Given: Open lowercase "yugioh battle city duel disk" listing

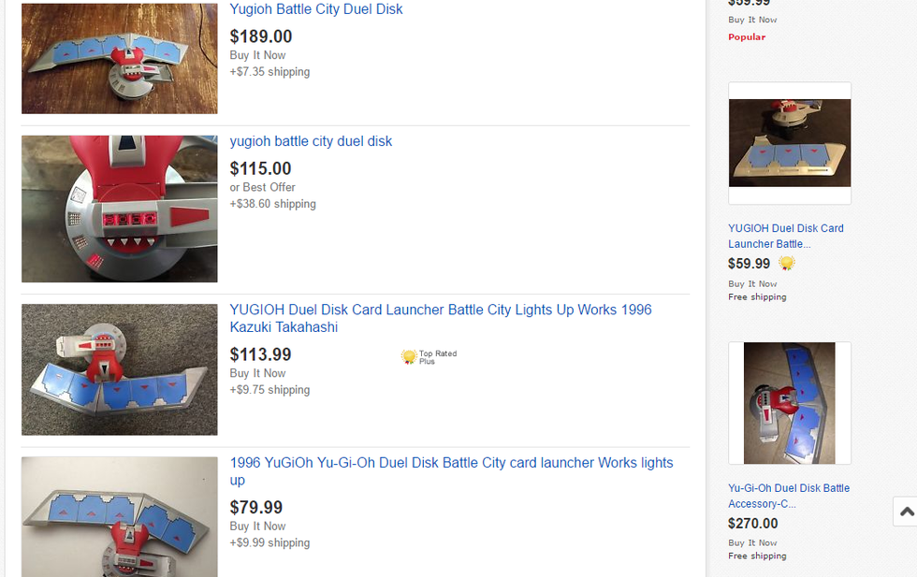Looking at the screenshot, I should point(311,141).
